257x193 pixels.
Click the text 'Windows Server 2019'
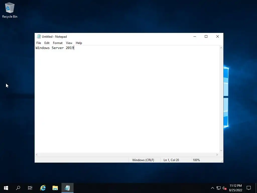pyautogui.click(x=55, y=48)
